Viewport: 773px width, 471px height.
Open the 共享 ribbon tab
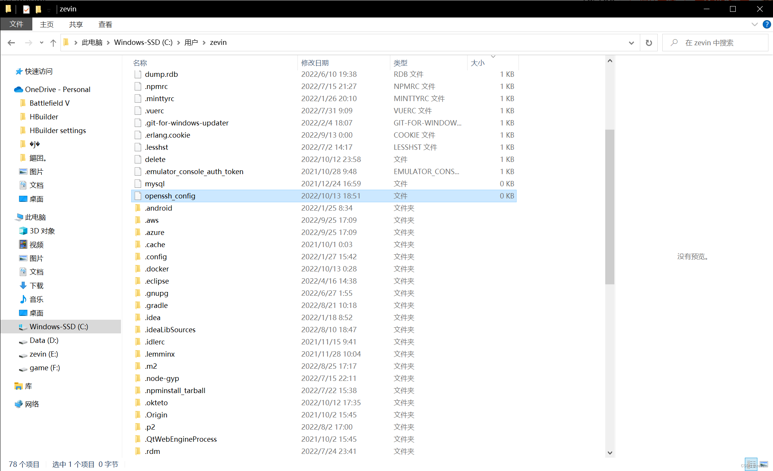pyautogui.click(x=76, y=24)
